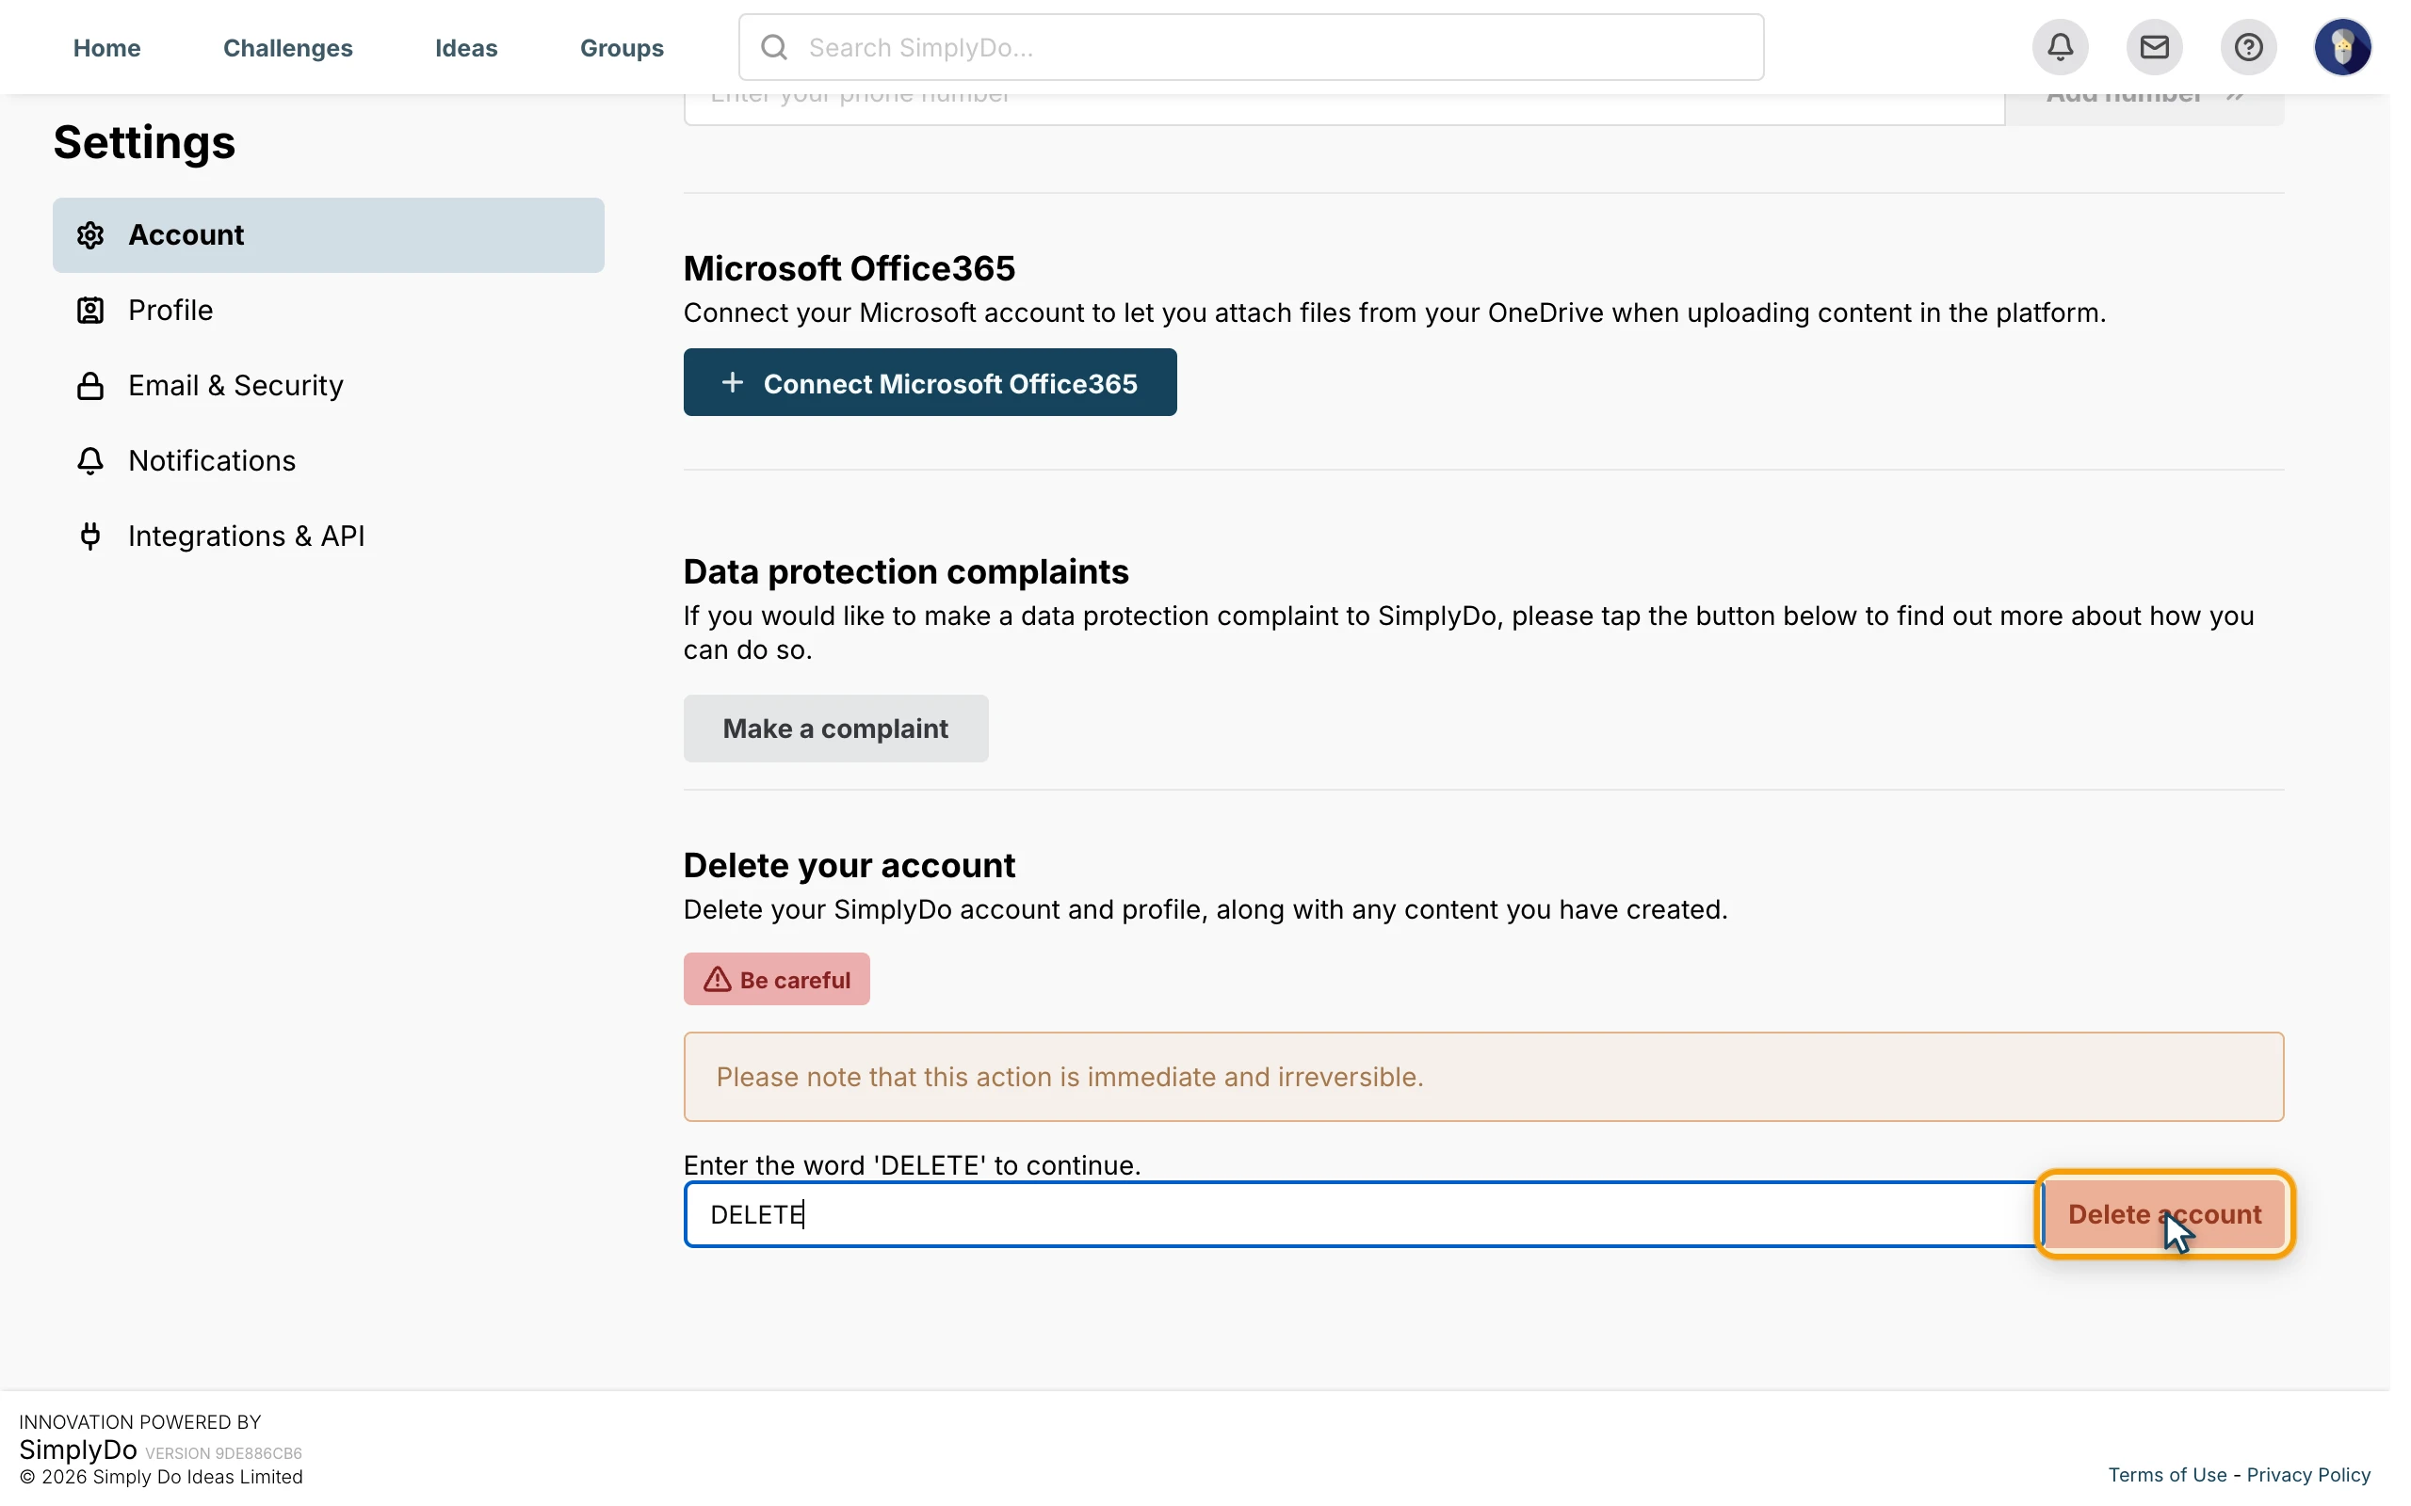Click the Integrations & API plug icon
The image size is (2411, 1506).
90,536
